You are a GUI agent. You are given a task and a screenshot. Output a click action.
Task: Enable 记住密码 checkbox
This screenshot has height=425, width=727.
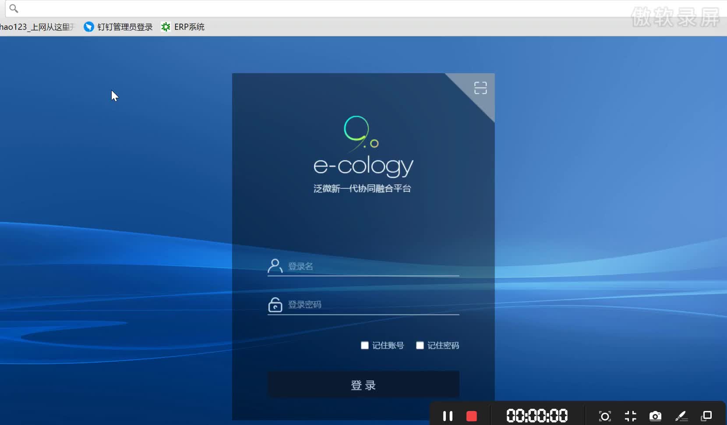[x=420, y=345]
